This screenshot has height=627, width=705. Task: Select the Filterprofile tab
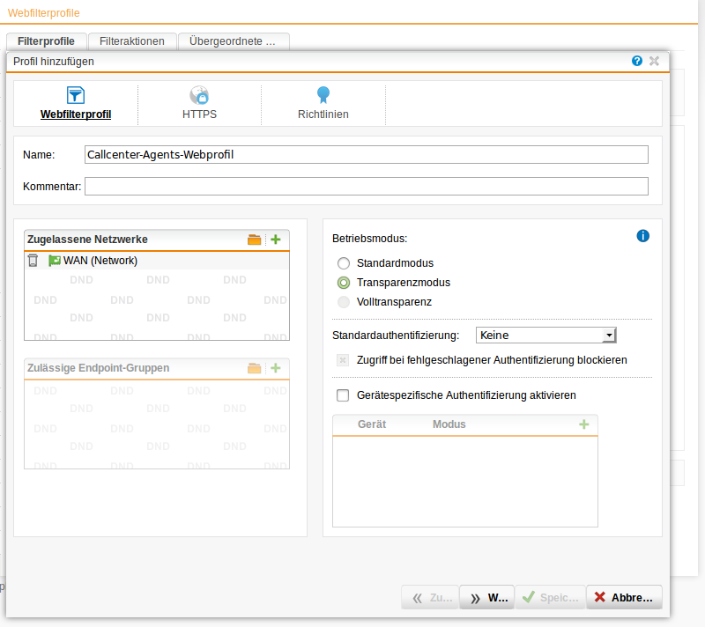click(x=46, y=41)
